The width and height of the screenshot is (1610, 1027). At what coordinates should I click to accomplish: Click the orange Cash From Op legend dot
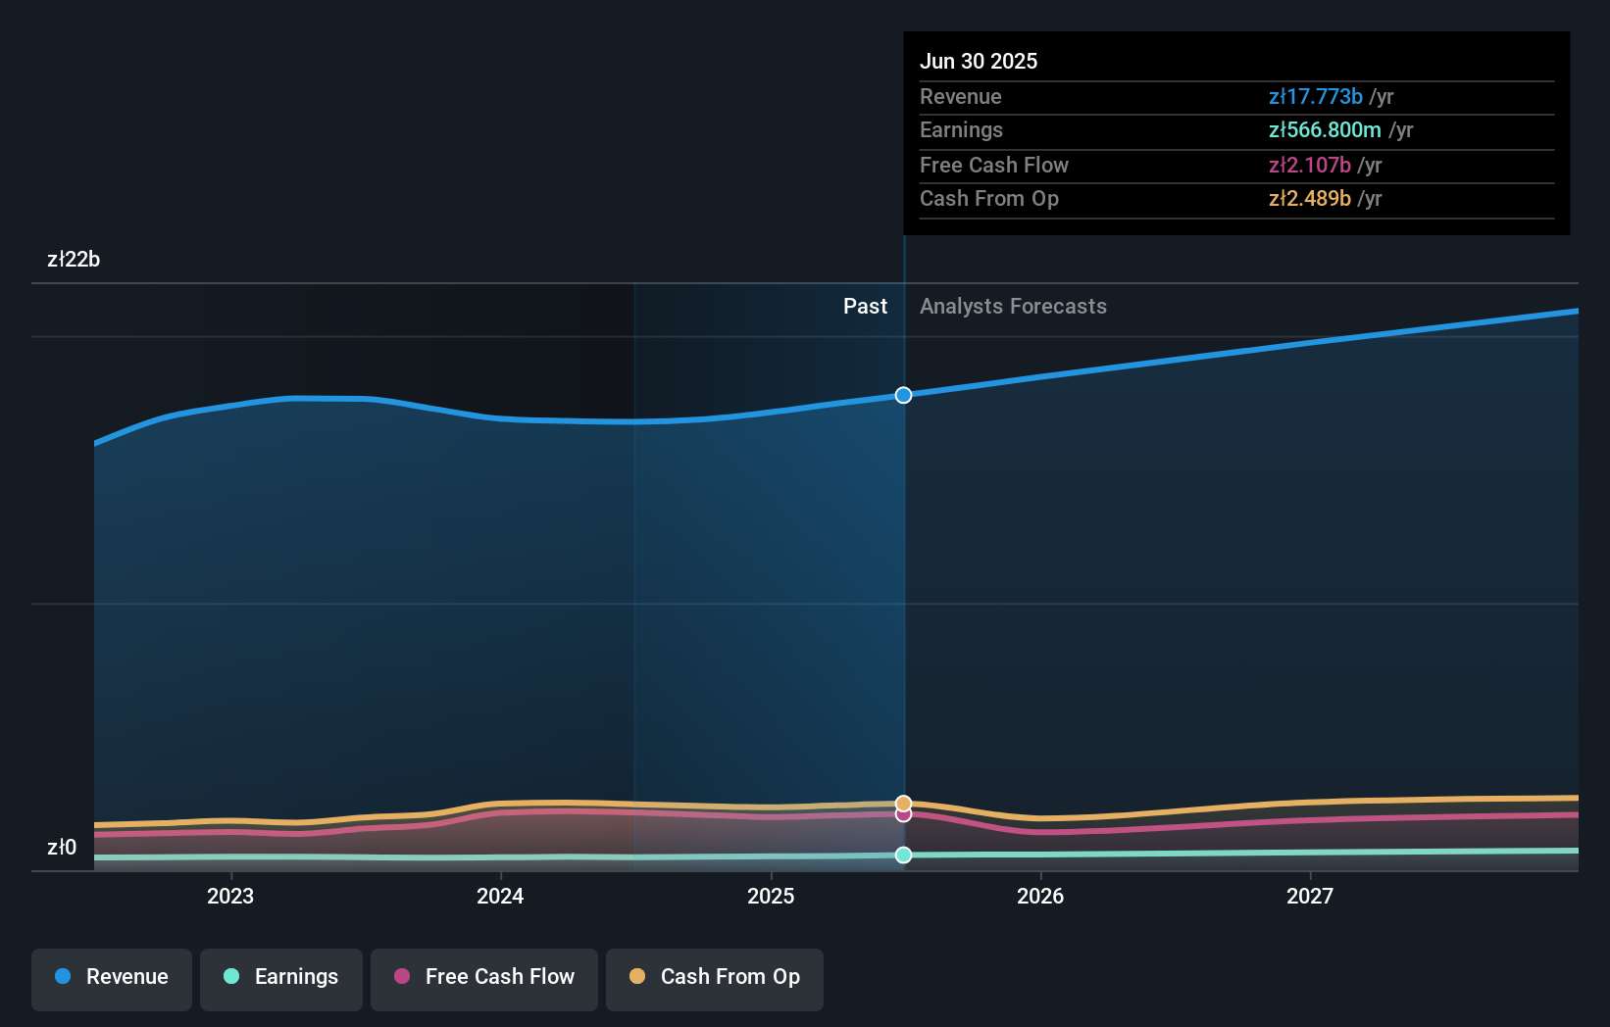point(636,977)
